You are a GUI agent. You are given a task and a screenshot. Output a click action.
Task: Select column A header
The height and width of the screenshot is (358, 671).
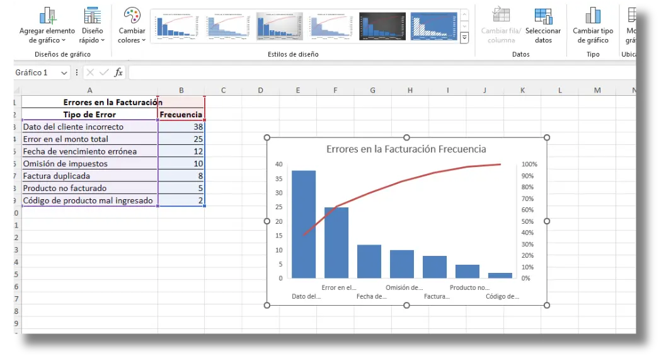tap(89, 90)
